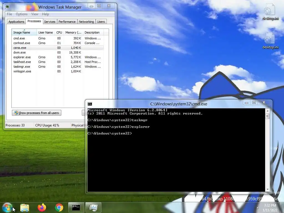The height and width of the screenshot is (213, 284).
Task: Select the taskmgr.exe process row
Action: 58,67
